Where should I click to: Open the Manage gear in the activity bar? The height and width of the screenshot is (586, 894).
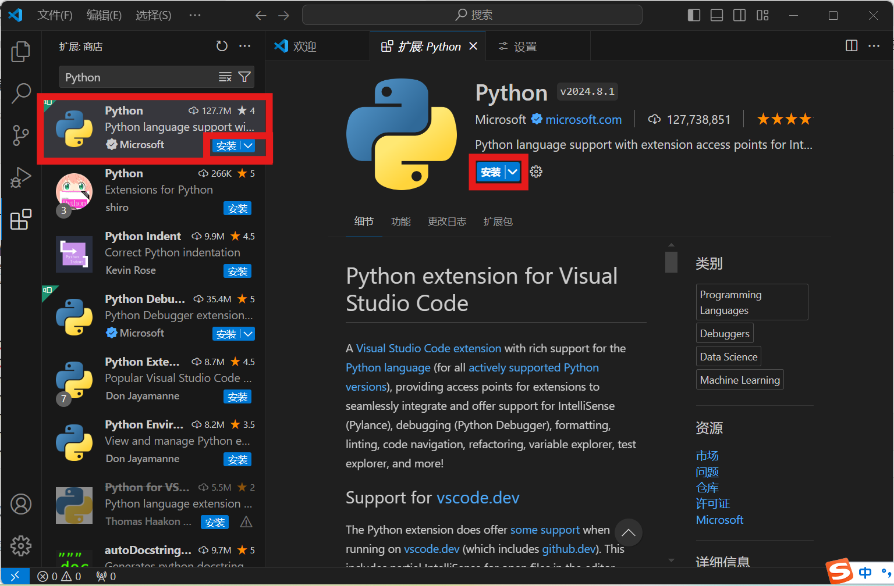click(x=21, y=546)
